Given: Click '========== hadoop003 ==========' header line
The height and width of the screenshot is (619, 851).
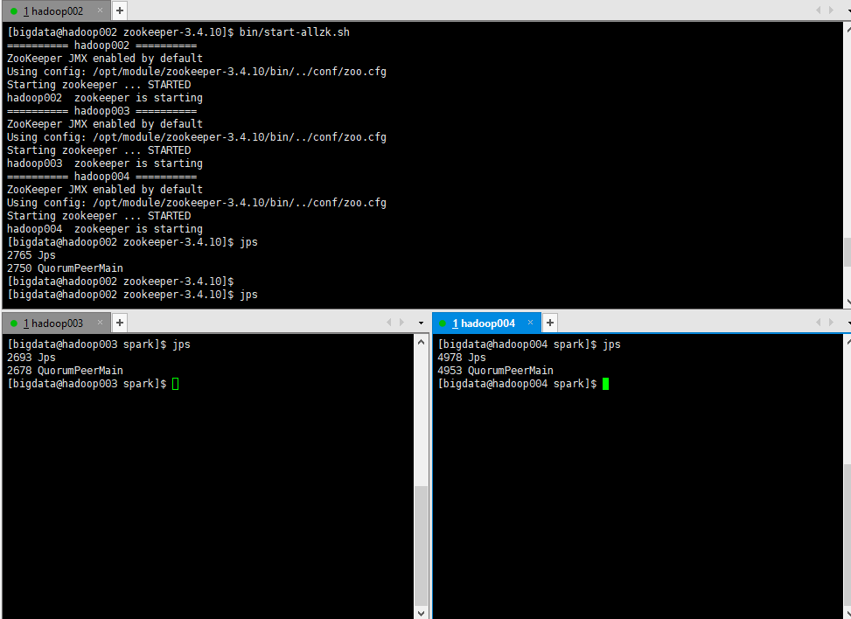Looking at the screenshot, I should point(101,111).
